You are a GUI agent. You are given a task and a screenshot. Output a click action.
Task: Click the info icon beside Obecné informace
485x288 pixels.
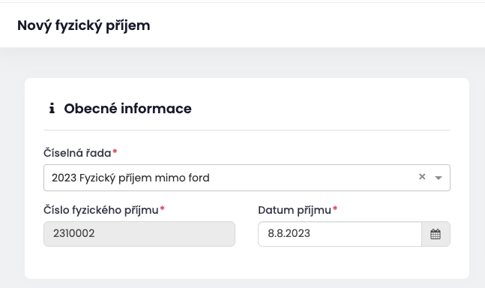pyautogui.click(x=52, y=108)
